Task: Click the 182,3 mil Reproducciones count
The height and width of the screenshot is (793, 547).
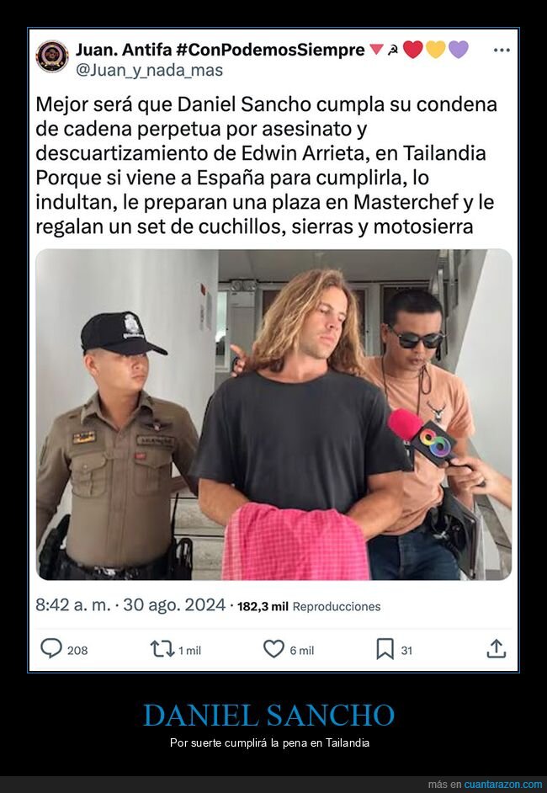Action: (x=309, y=606)
